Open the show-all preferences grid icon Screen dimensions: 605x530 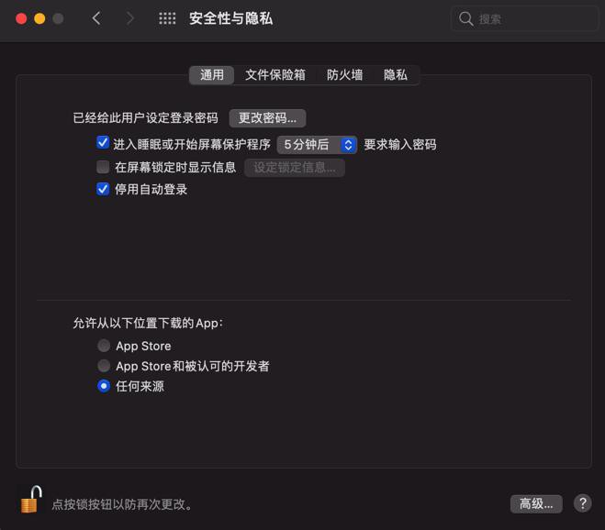click(x=167, y=18)
